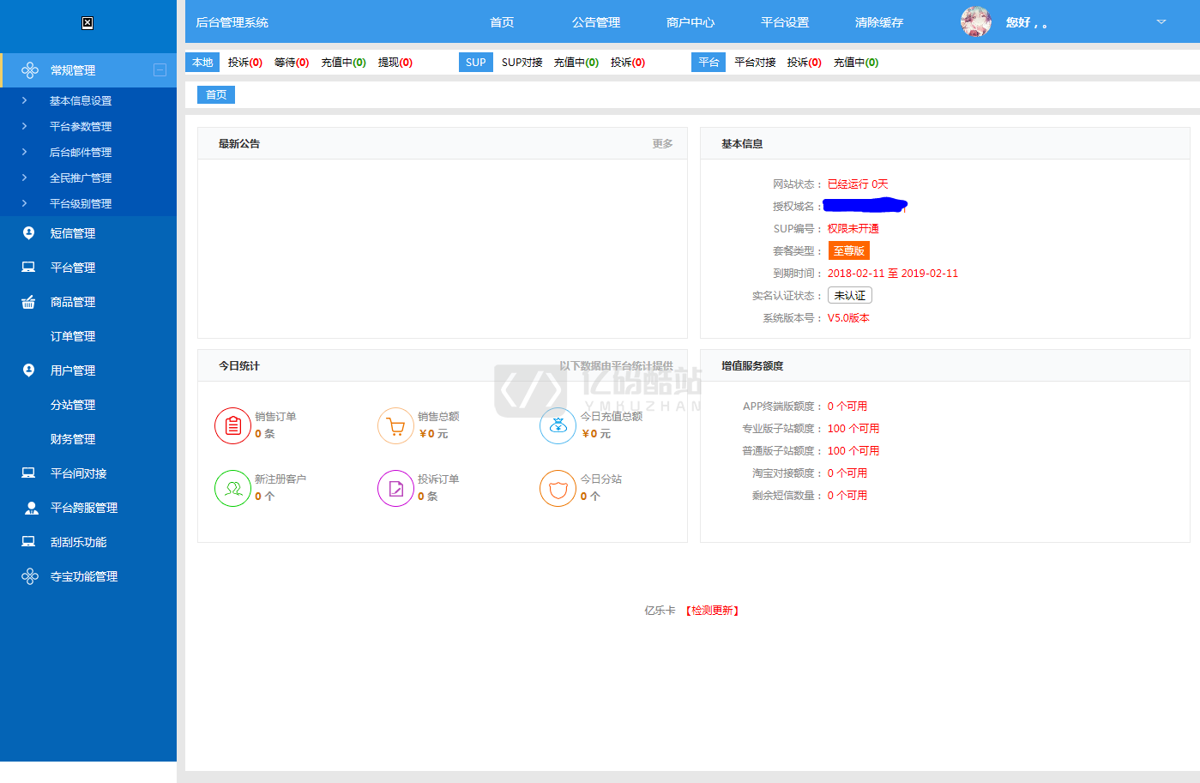1200x783 pixels.
Task: Open 平台 section 投诉(0) link
Action: click(x=805, y=63)
